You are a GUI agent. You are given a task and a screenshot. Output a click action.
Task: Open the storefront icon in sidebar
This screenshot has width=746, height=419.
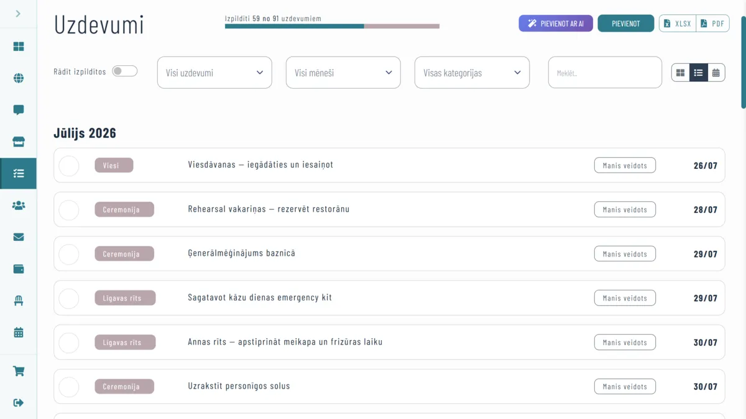click(x=19, y=142)
